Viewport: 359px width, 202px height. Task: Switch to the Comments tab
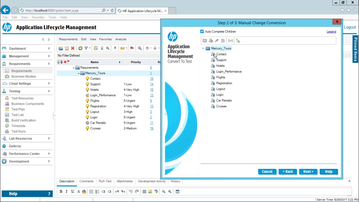[x=86, y=181]
